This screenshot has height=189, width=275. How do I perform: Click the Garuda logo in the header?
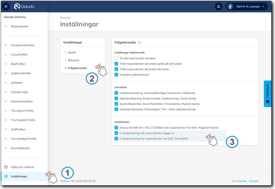coord(24,6)
